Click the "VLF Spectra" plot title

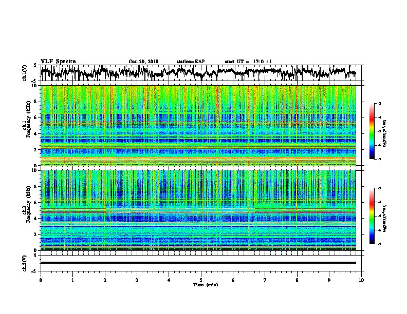[58, 62]
